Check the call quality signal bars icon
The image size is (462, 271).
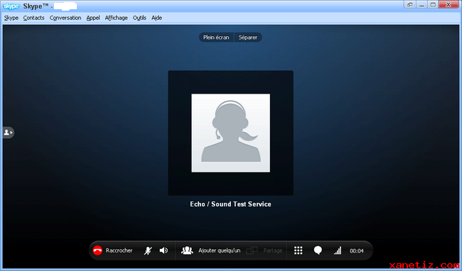338,250
